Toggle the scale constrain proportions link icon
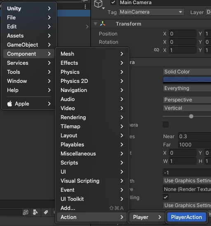The width and height of the screenshot is (211, 226). pos(157,50)
